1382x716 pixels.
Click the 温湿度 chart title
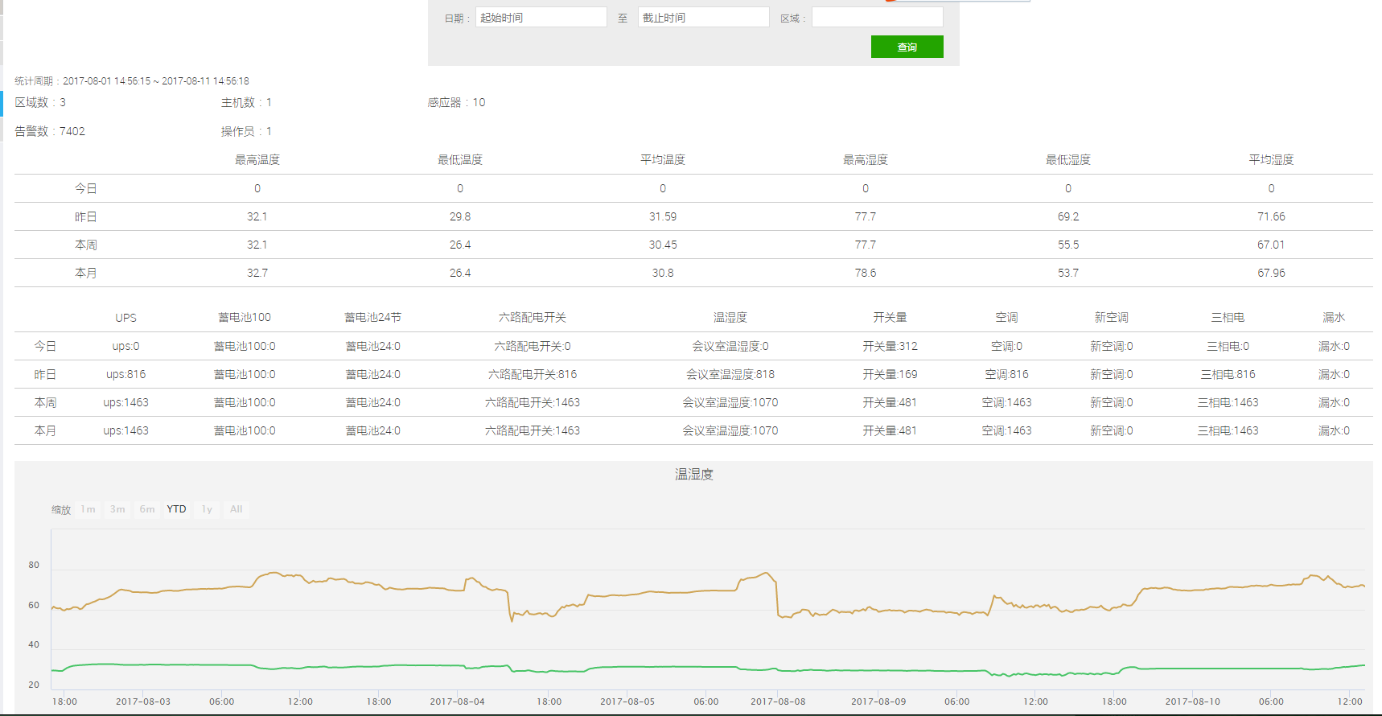coord(693,475)
